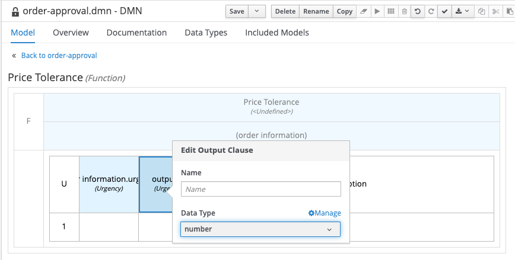Click the paste clipboard icon
Image resolution: width=515 pixels, height=260 pixels.
[510, 11]
